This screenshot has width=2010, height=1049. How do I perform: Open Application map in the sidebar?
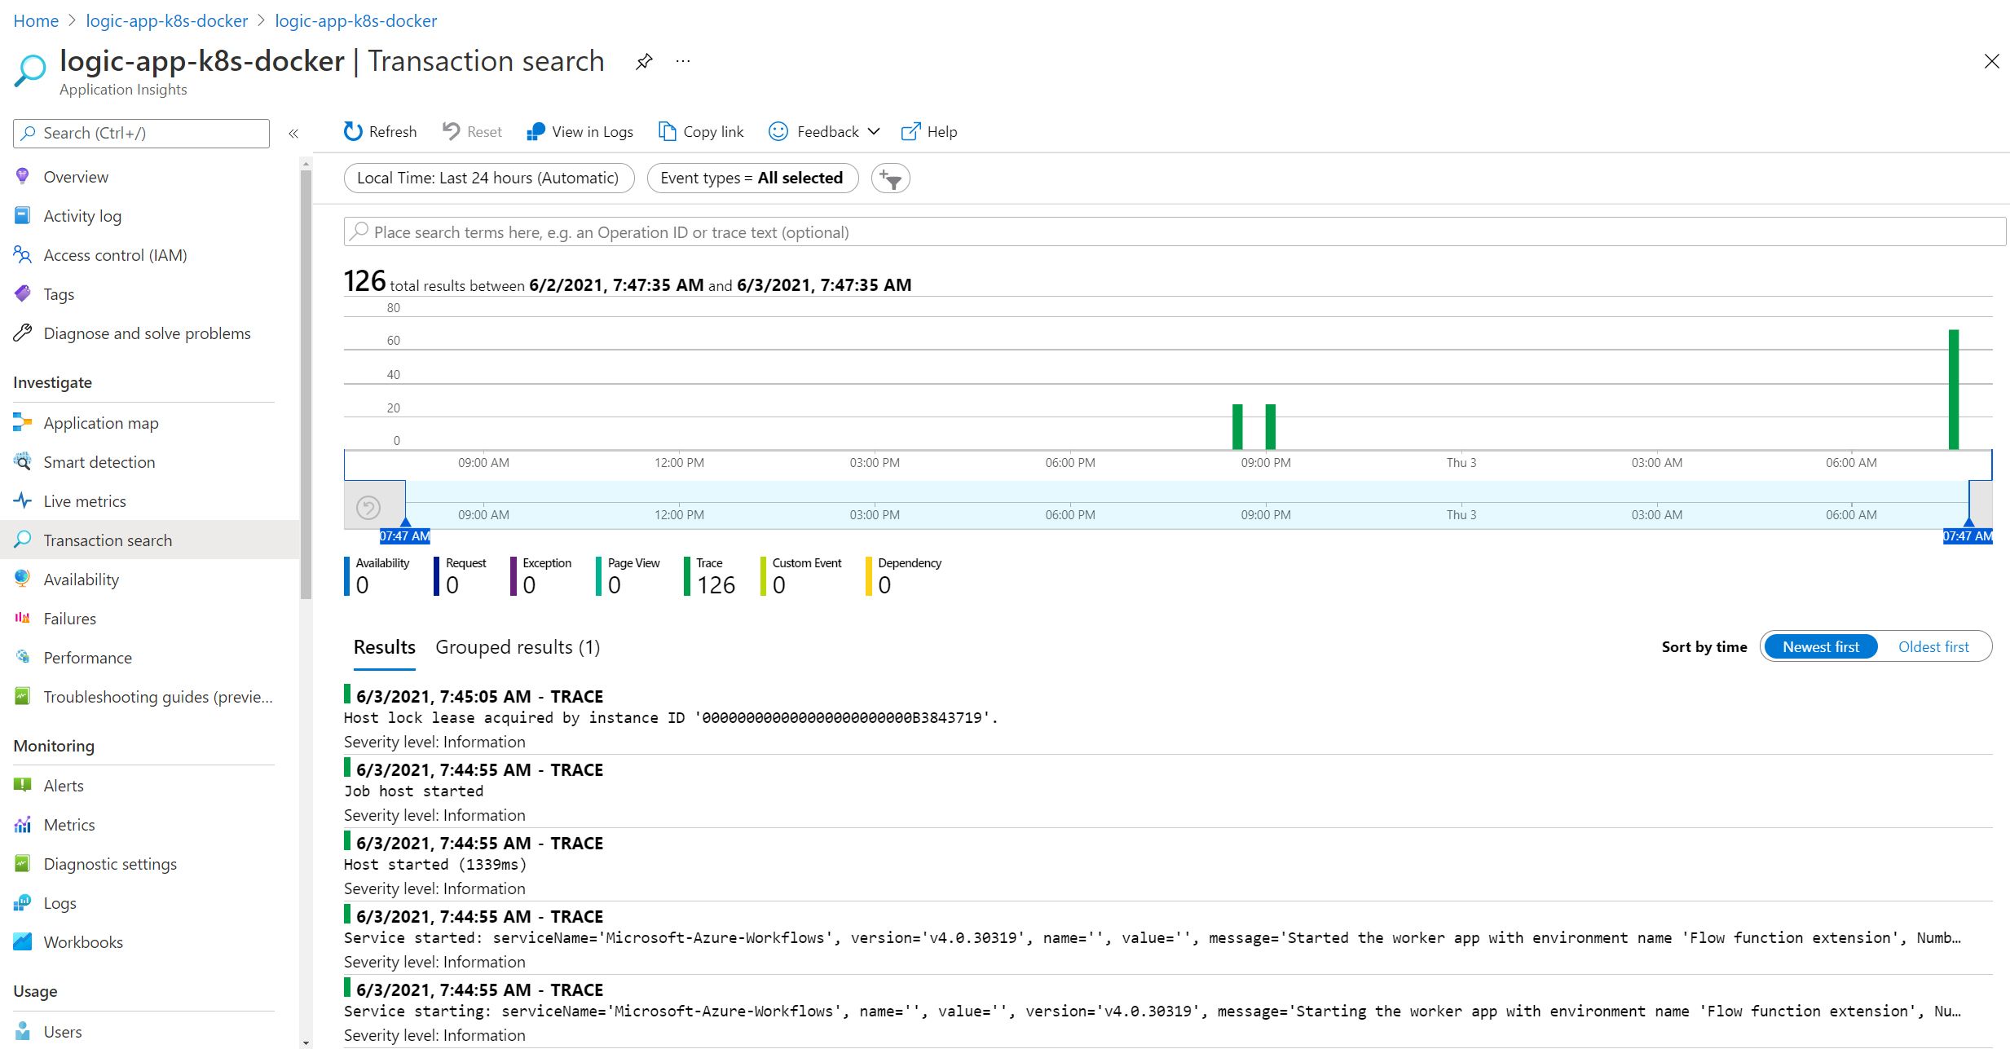(x=100, y=422)
